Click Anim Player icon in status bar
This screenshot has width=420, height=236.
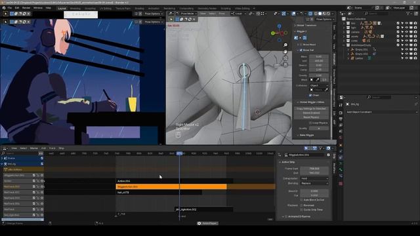[199, 224]
